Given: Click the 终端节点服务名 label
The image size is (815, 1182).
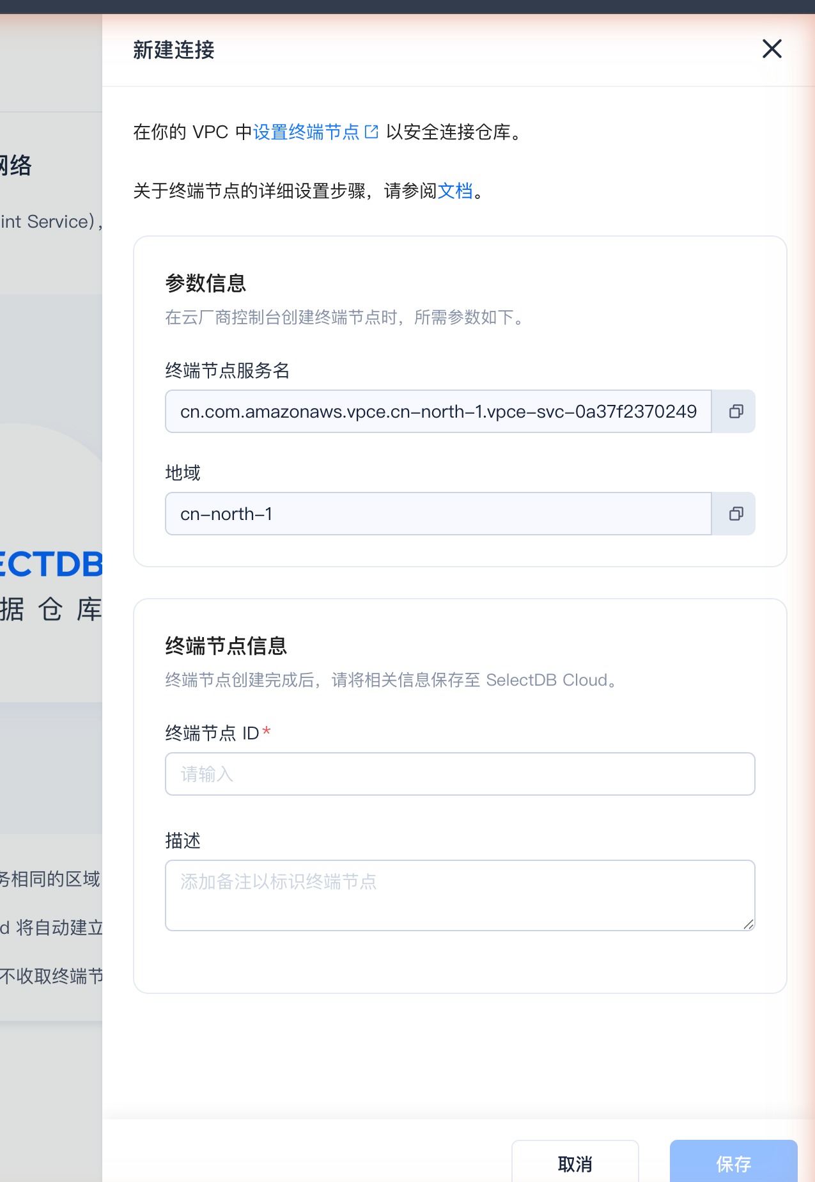Looking at the screenshot, I should tap(228, 370).
